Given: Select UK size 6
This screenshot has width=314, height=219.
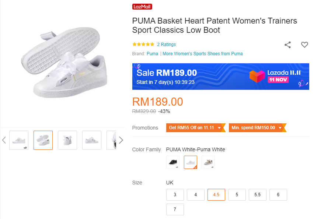Looking at the screenshot, I should (278, 195).
